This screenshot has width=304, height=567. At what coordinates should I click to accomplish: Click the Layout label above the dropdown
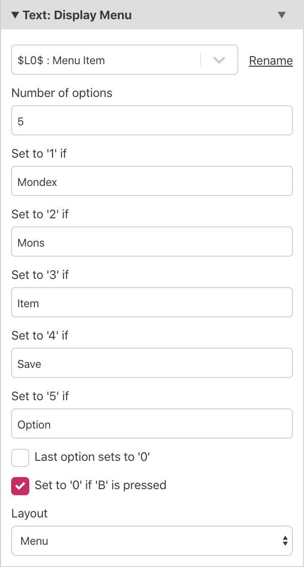pos(29,513)
